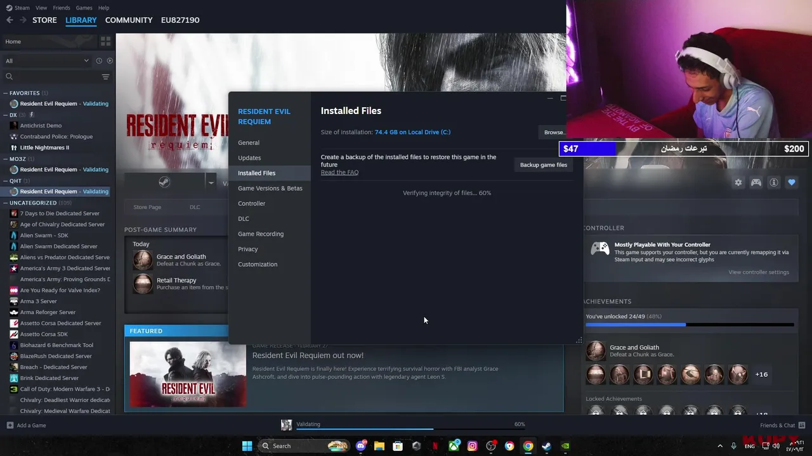
Task: Open game settings gear icon on game page
Action: pos(738,182)
